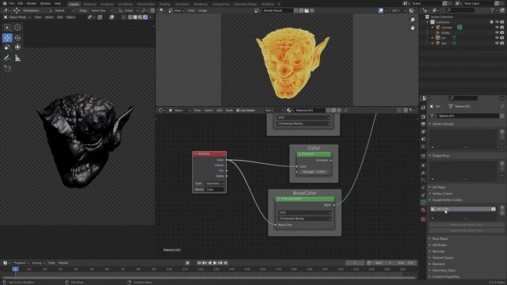Open the View Layer properties tab

(x=423, y=132)
